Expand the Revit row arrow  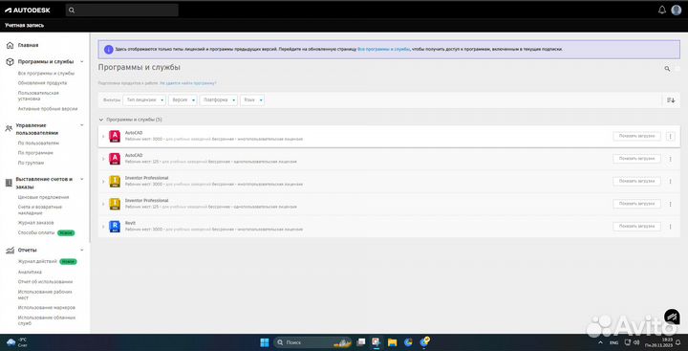103,227
